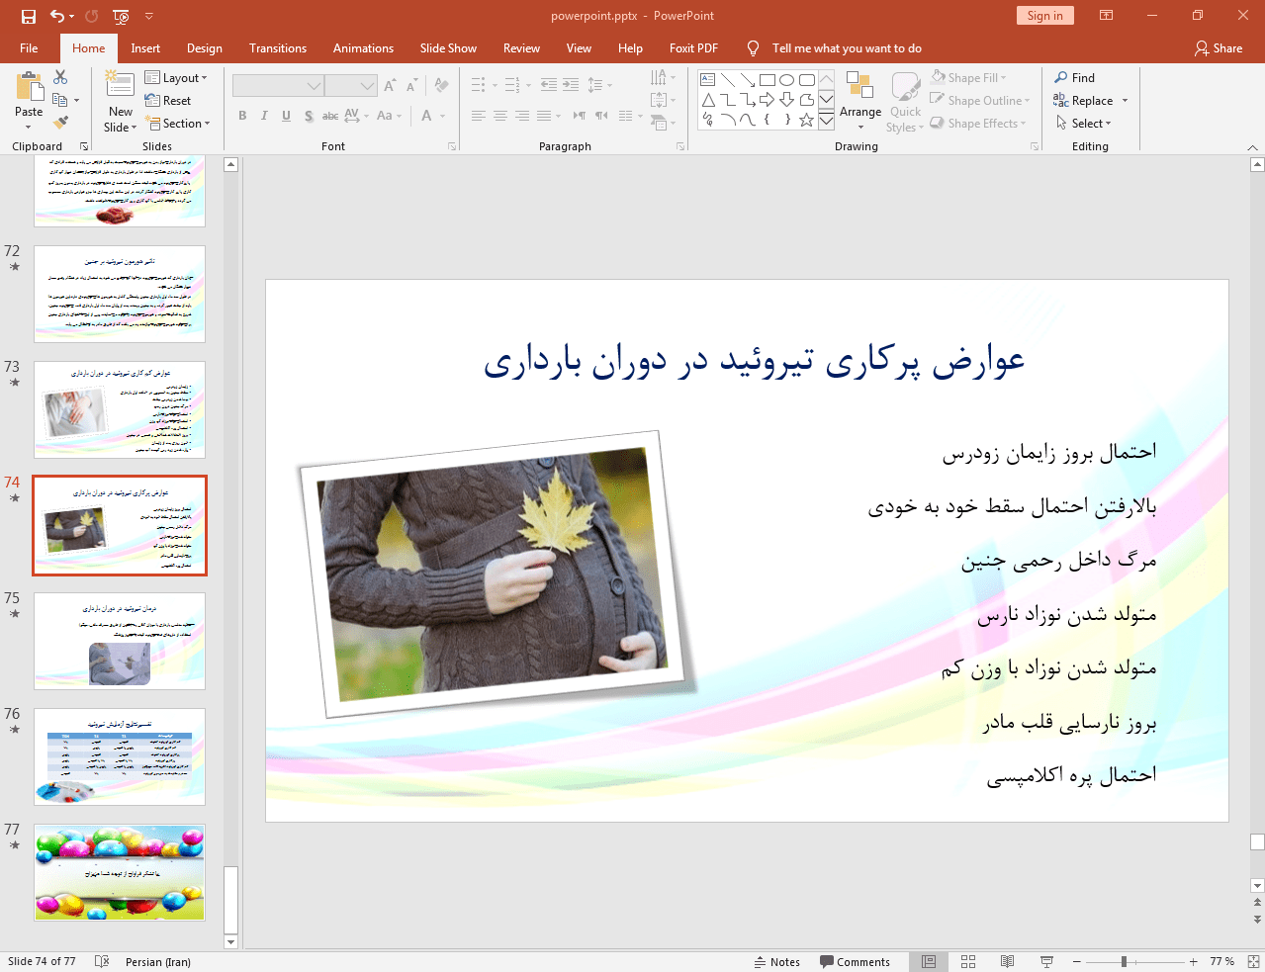Switch to Slide Sorter view icon
The height and width of the screenshot is (972, 1265).
(x=968, y=961)
